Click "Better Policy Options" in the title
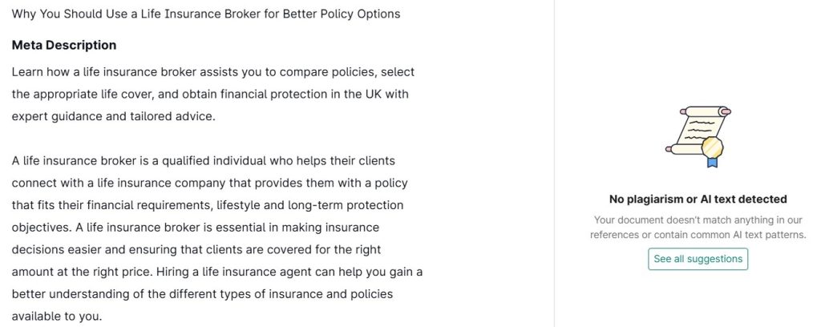The height and width of the screenshot is (327, 821). coord(342,14)
